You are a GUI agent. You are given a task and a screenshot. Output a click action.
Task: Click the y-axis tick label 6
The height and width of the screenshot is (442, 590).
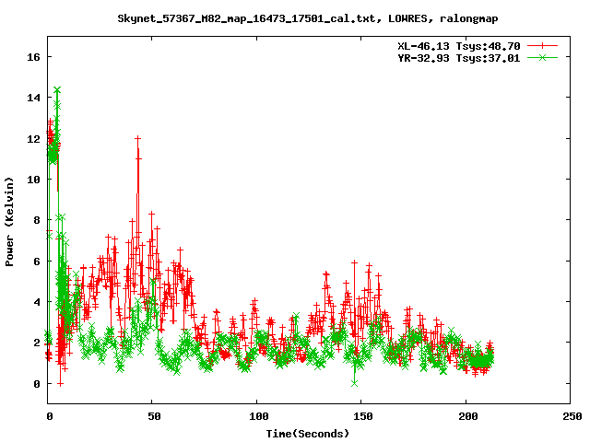point(37,262)
